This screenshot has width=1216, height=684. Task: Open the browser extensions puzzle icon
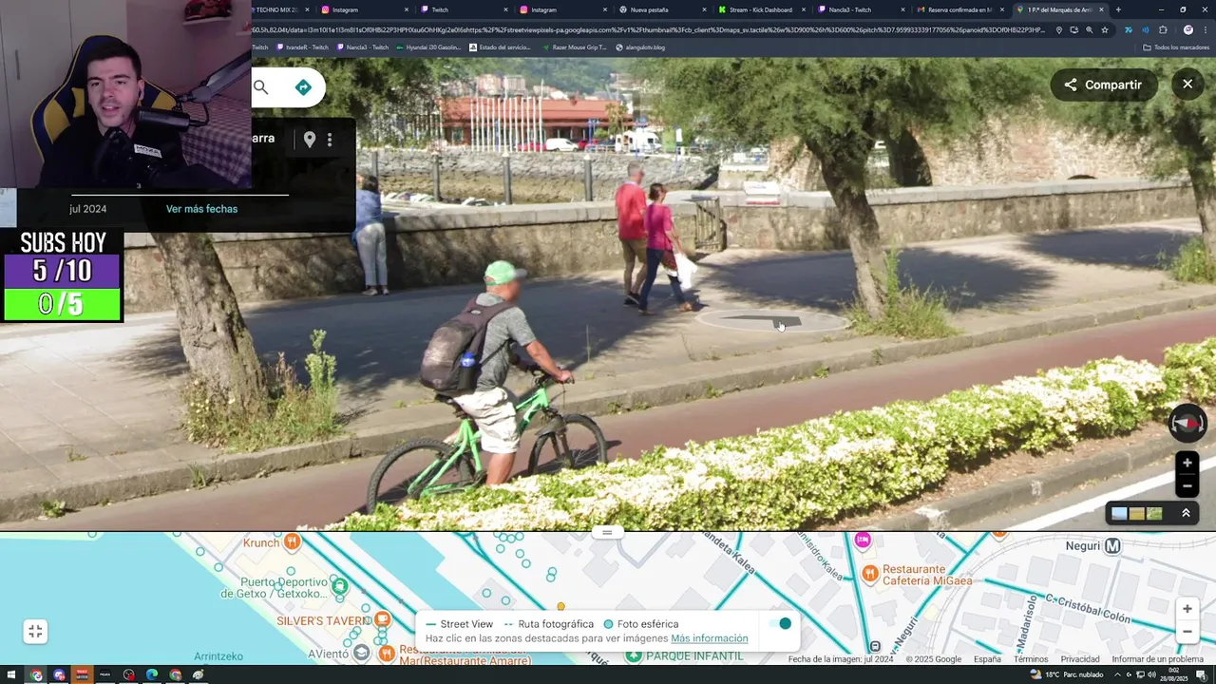pos(1163,30)
